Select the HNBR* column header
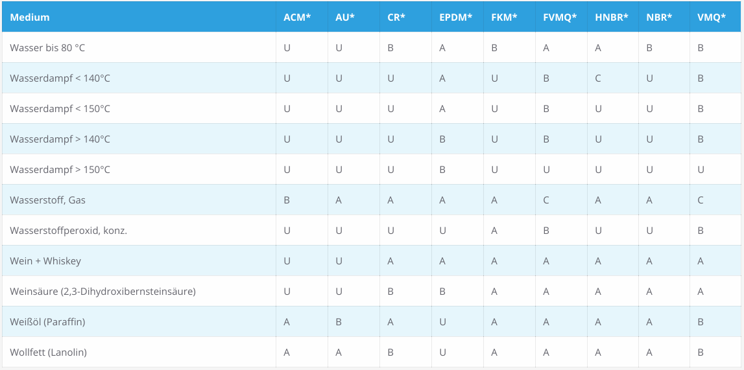The image size is (744, 370). click(611, 17)
